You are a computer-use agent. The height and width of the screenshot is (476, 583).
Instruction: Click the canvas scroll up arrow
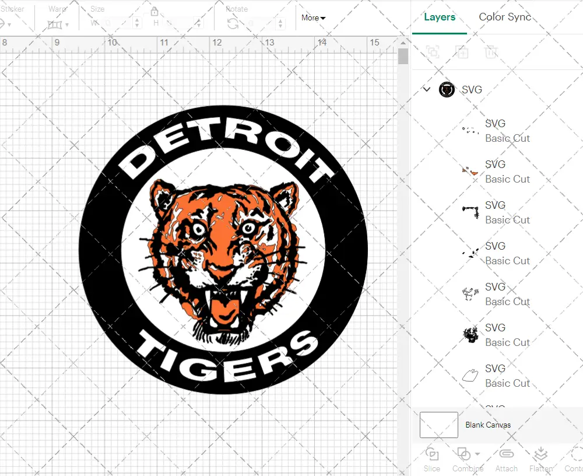click(x=403, y=43)
